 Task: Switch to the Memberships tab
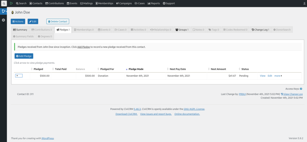(84, 30)
